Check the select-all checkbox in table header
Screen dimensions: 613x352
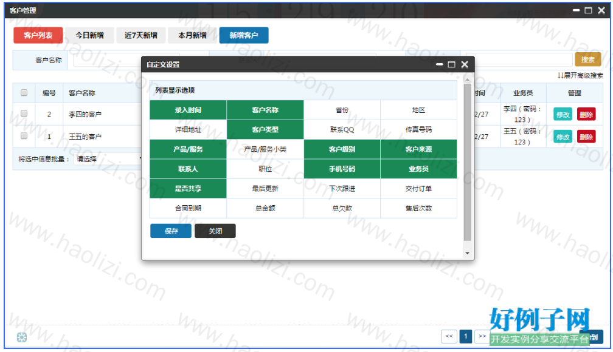point(24,92)
